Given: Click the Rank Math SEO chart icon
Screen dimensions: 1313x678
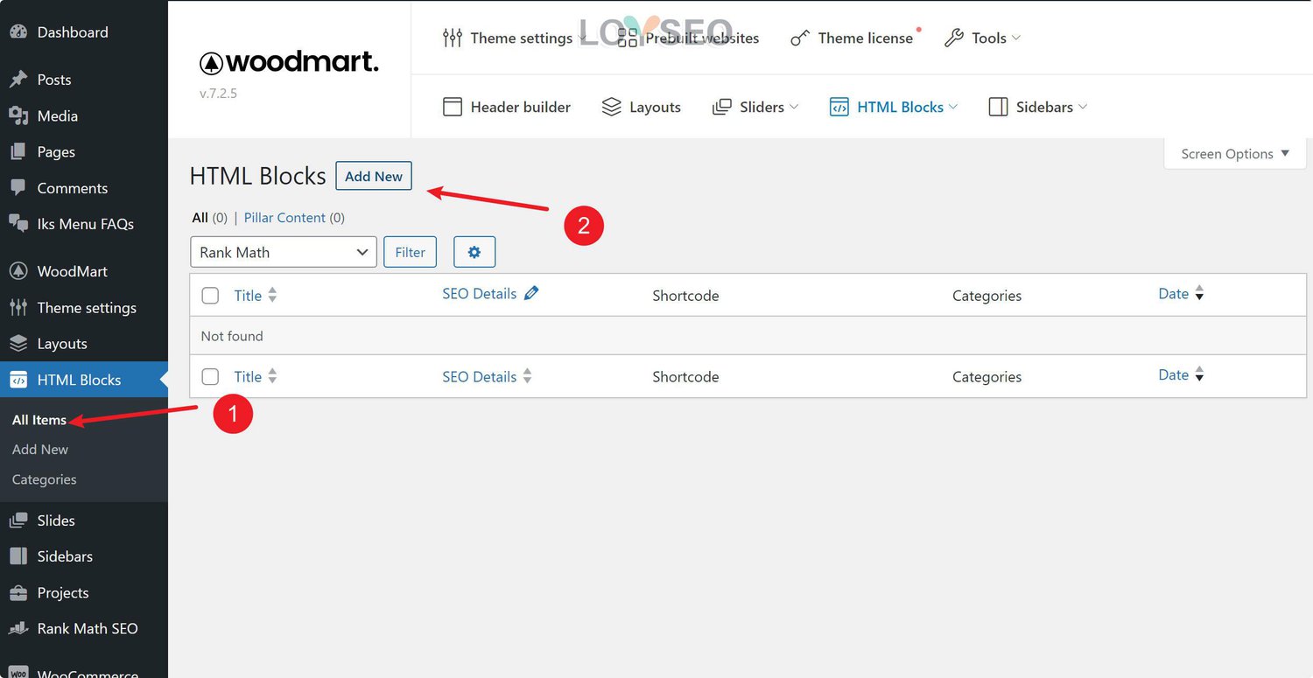Looking at the screenshot, I should click(18, 629).
